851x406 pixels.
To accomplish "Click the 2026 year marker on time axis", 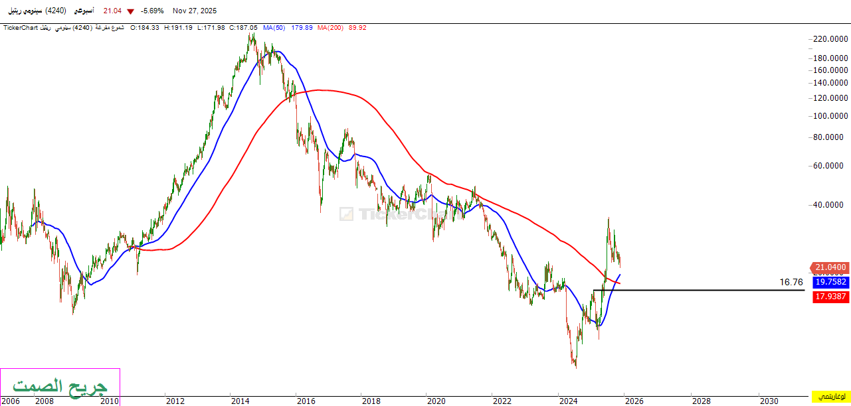I will [633, 401].
